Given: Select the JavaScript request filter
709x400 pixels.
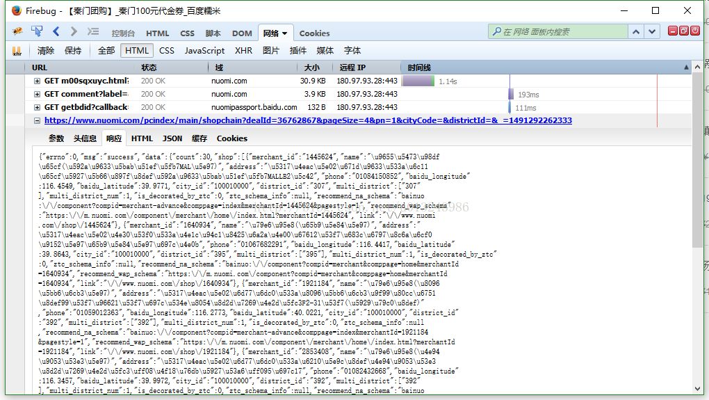Looking at the screenshot, I should 204,51.
